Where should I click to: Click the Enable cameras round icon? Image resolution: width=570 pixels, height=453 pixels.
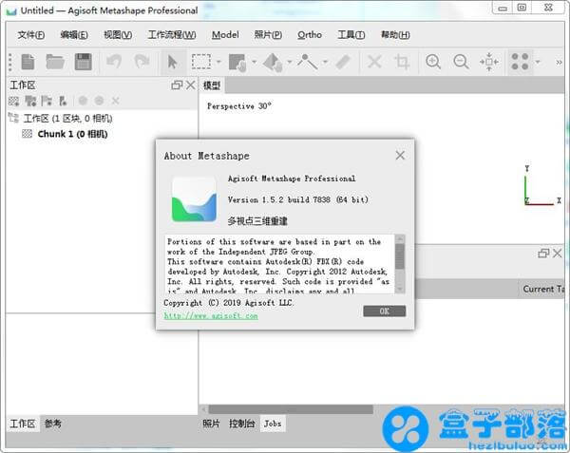point(83,101)
